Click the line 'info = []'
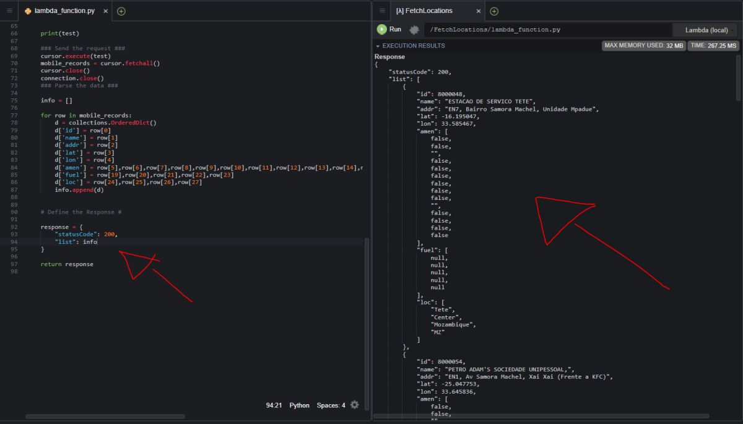The height and width of the screenshot is (424, 743). coord(56,100)
